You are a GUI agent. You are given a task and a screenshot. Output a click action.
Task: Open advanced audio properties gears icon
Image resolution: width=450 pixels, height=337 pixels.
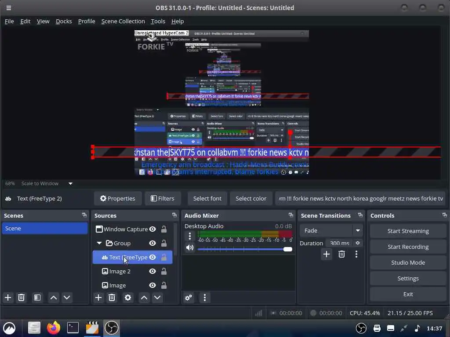pyautogui.click(x=189, y=298)
